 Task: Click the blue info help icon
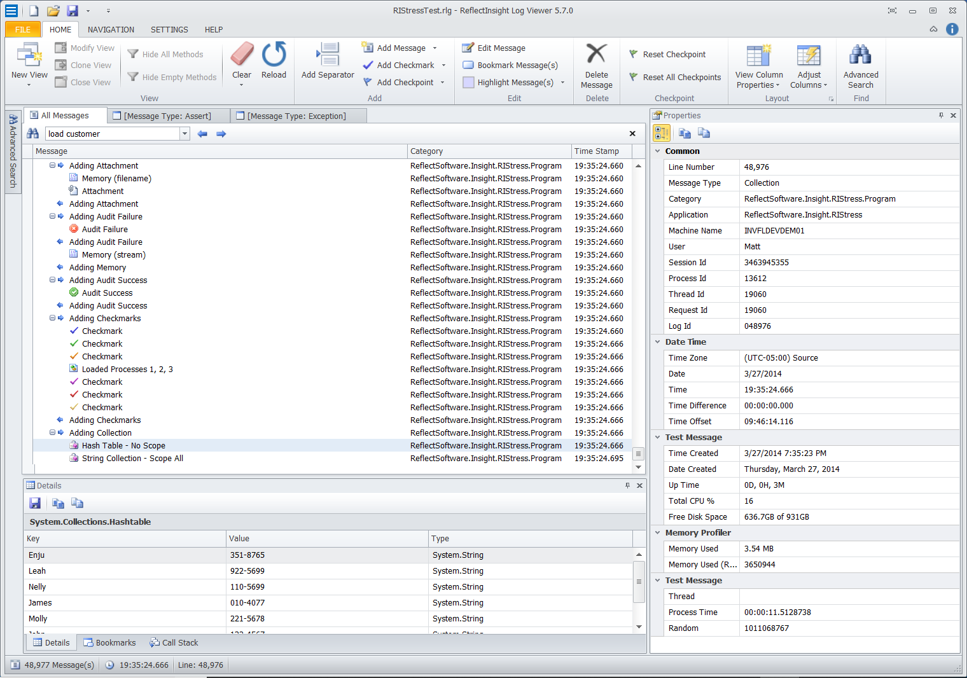(x=952, y=29)
